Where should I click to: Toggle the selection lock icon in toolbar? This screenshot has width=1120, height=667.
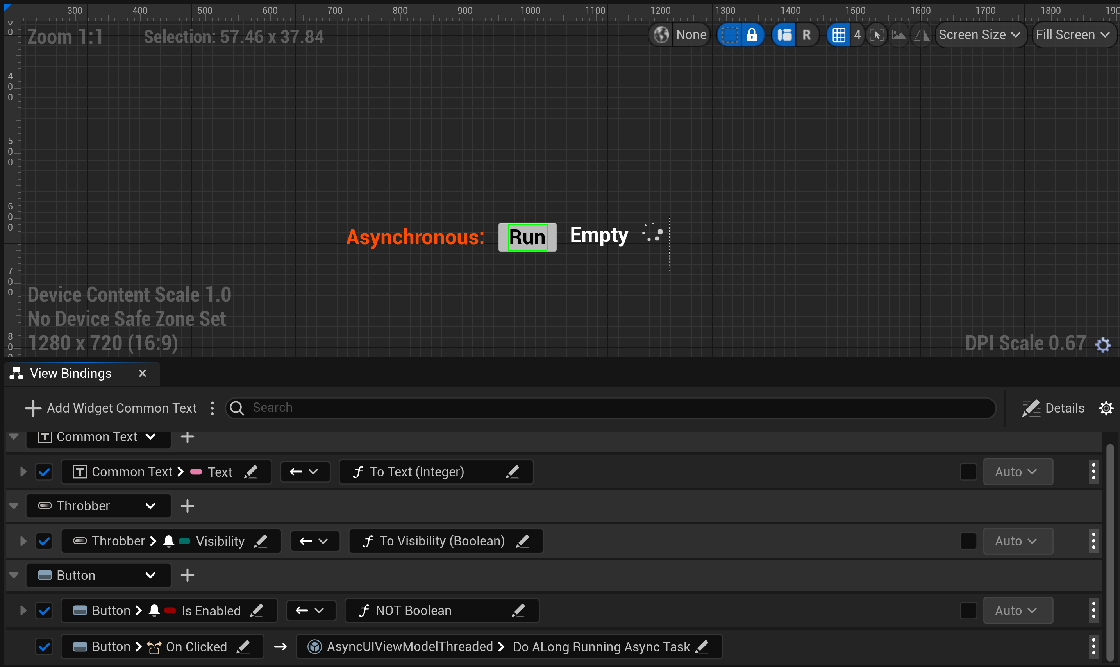[x=752, y=35]
